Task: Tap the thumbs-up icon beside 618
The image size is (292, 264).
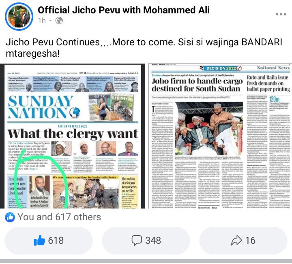Action: click(x=39, y=240)
